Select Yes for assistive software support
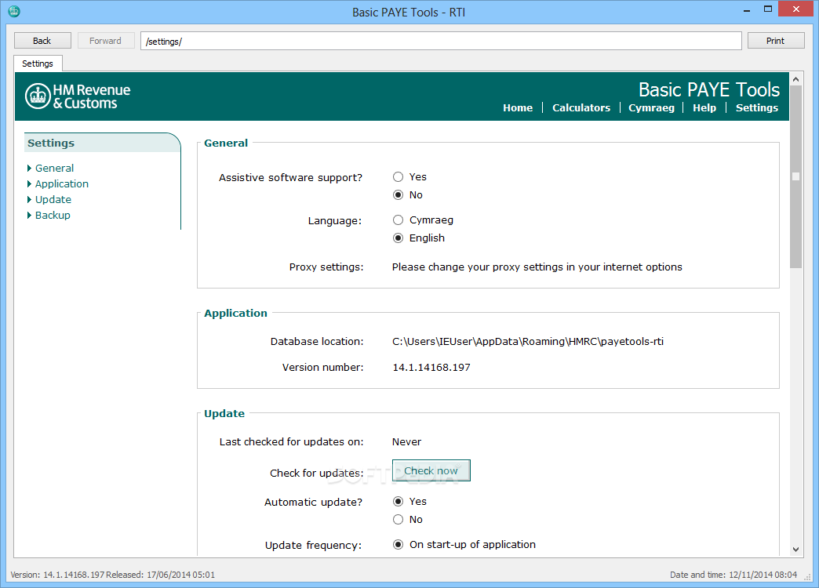This screenshot has height=588, width=819. [398, 177]
